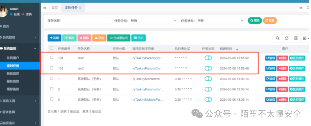Toggle status switch for task 103

(x=208, y=68)
